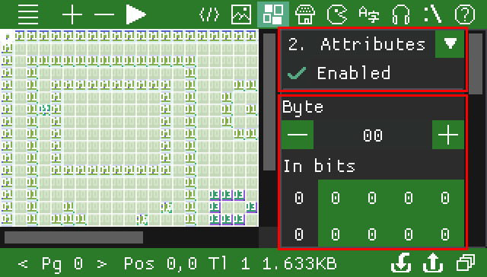The width and height of the screenshot is (487, 277).
Task: Open the scene house icon tab
Action: click(x=305, y=14)
